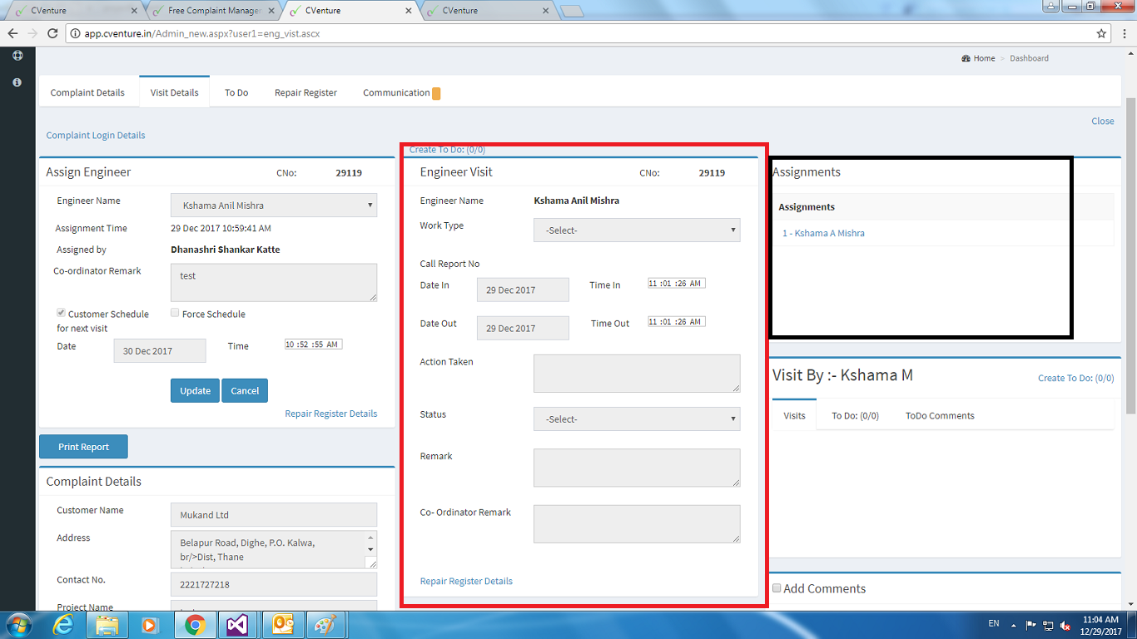
Task: Open assignment 1 - Kshama A Mishra
Action: pos(823,234)
